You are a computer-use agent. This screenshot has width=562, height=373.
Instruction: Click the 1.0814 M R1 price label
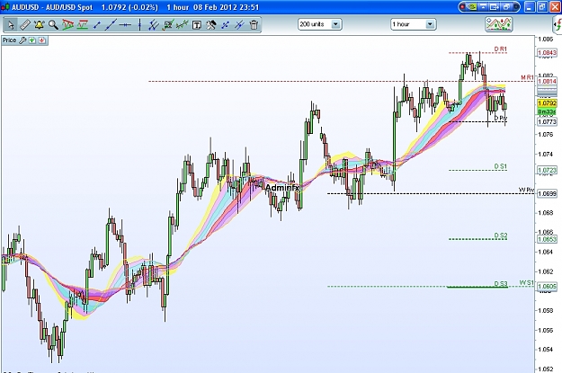[x=547, y=81]
